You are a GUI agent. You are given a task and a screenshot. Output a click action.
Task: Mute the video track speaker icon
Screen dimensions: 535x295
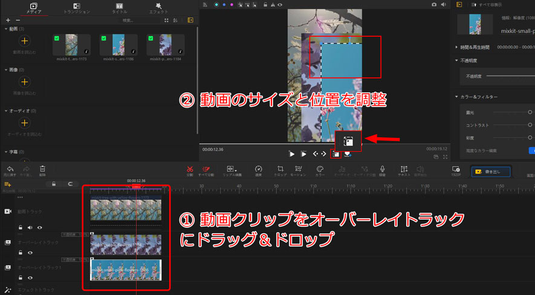point(30,227)
